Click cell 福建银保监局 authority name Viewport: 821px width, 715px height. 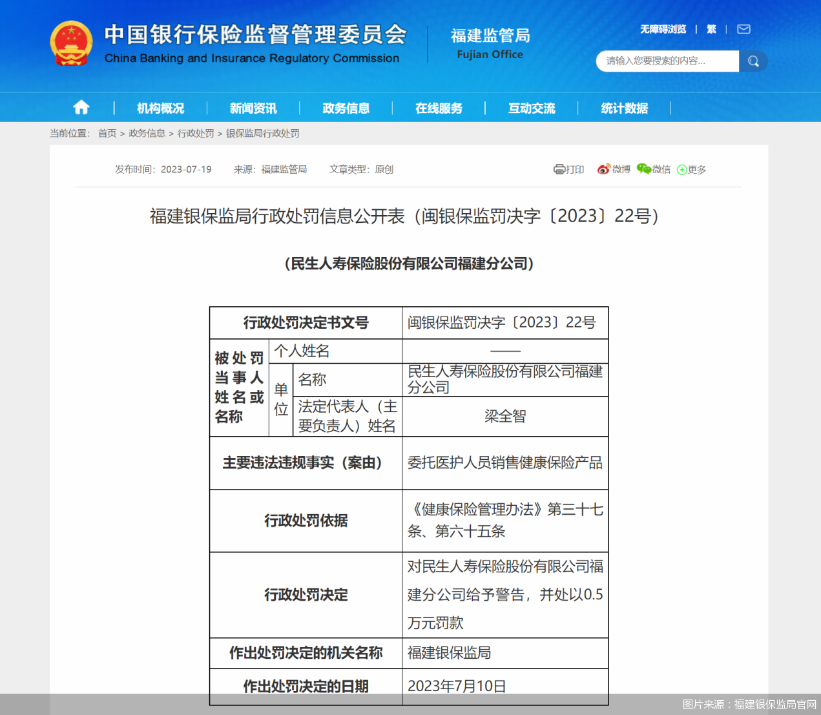pyautogui.click(x=505, y=653)
